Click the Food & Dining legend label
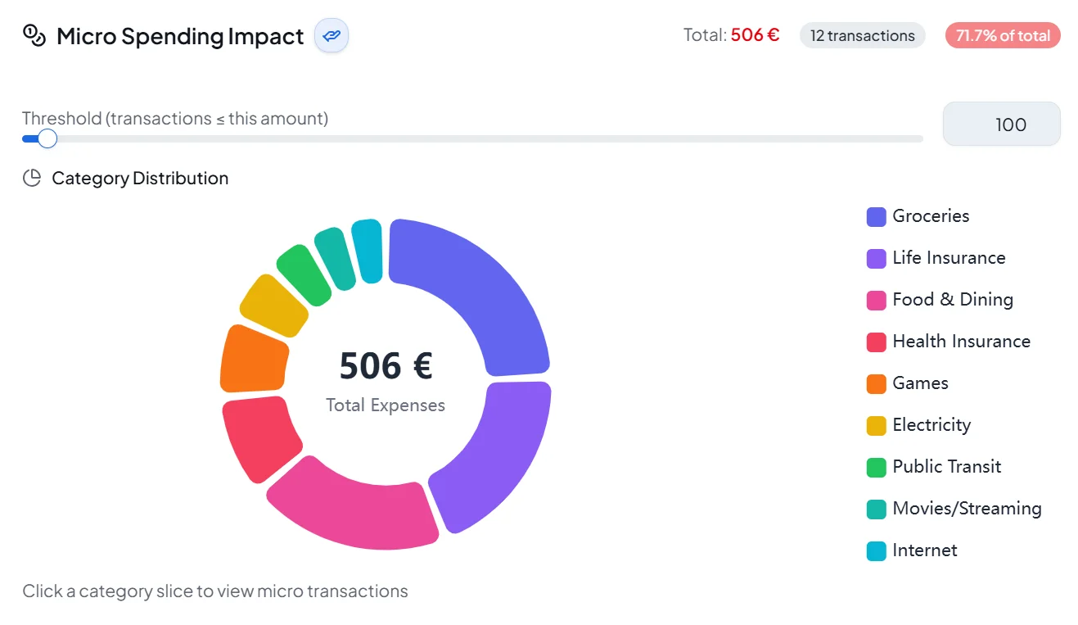 coord(952,299)
